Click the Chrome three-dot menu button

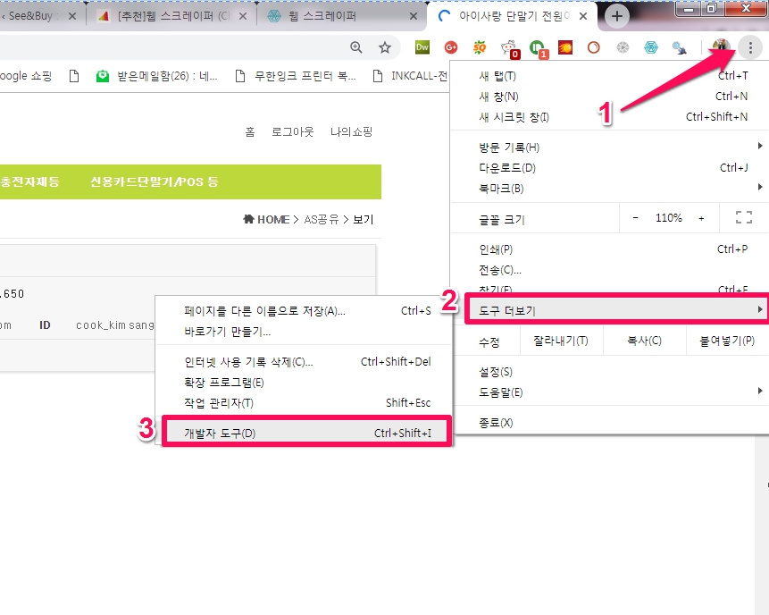tap(751, 47)
